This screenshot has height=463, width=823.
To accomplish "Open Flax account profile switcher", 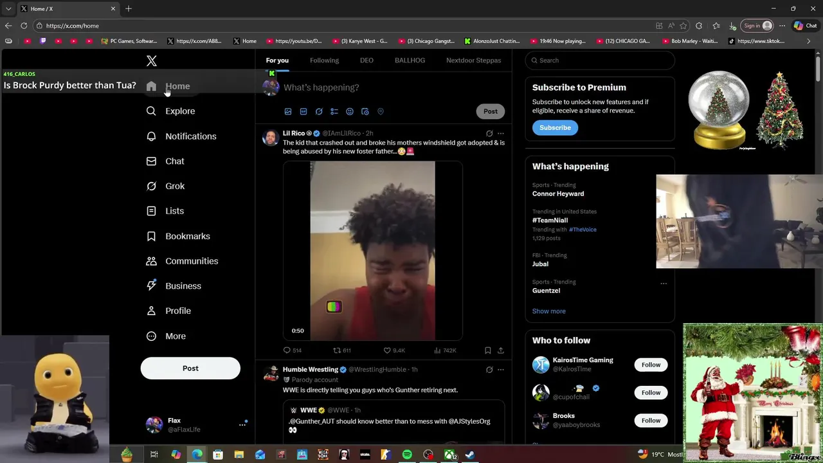I will tap(197, 424).
